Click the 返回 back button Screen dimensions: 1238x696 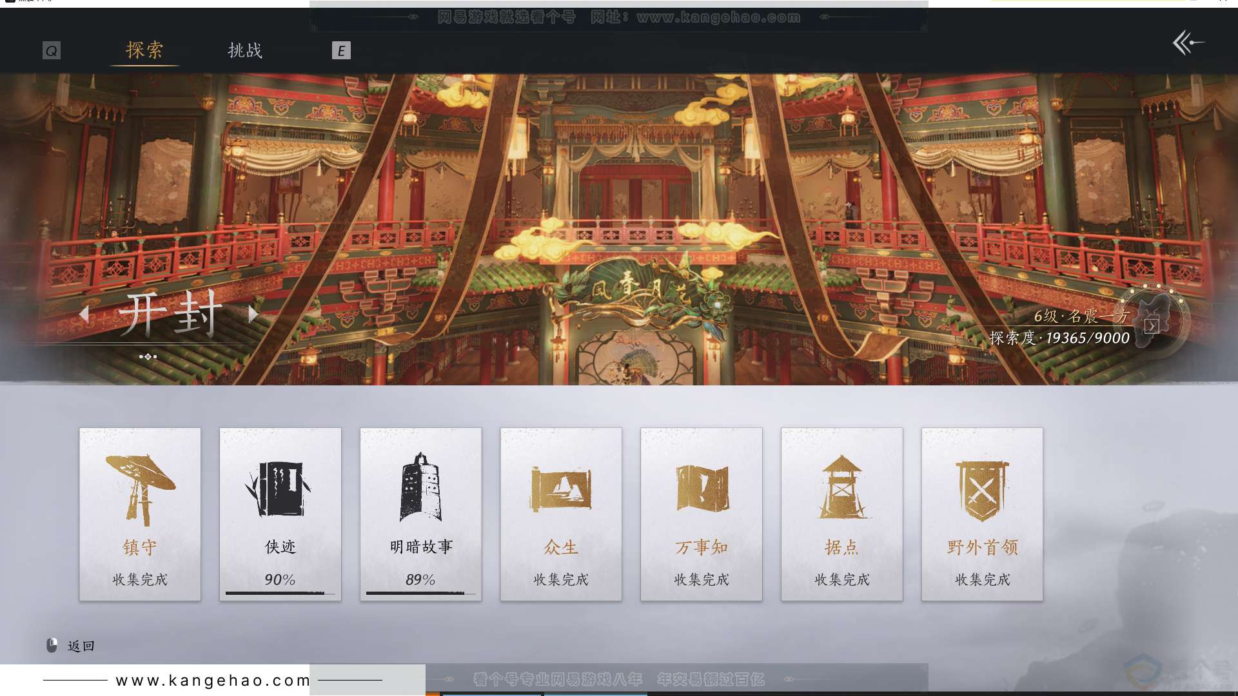81,646
